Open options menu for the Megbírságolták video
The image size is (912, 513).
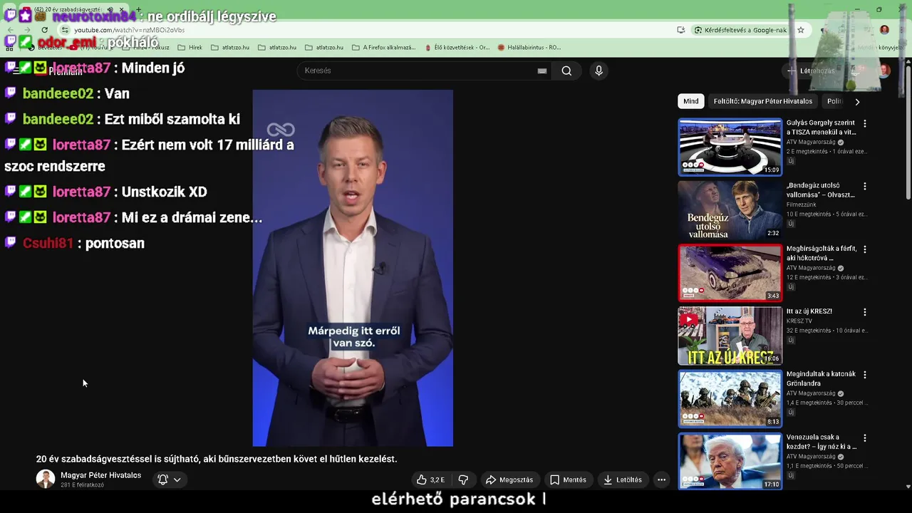tap(865, 249)
